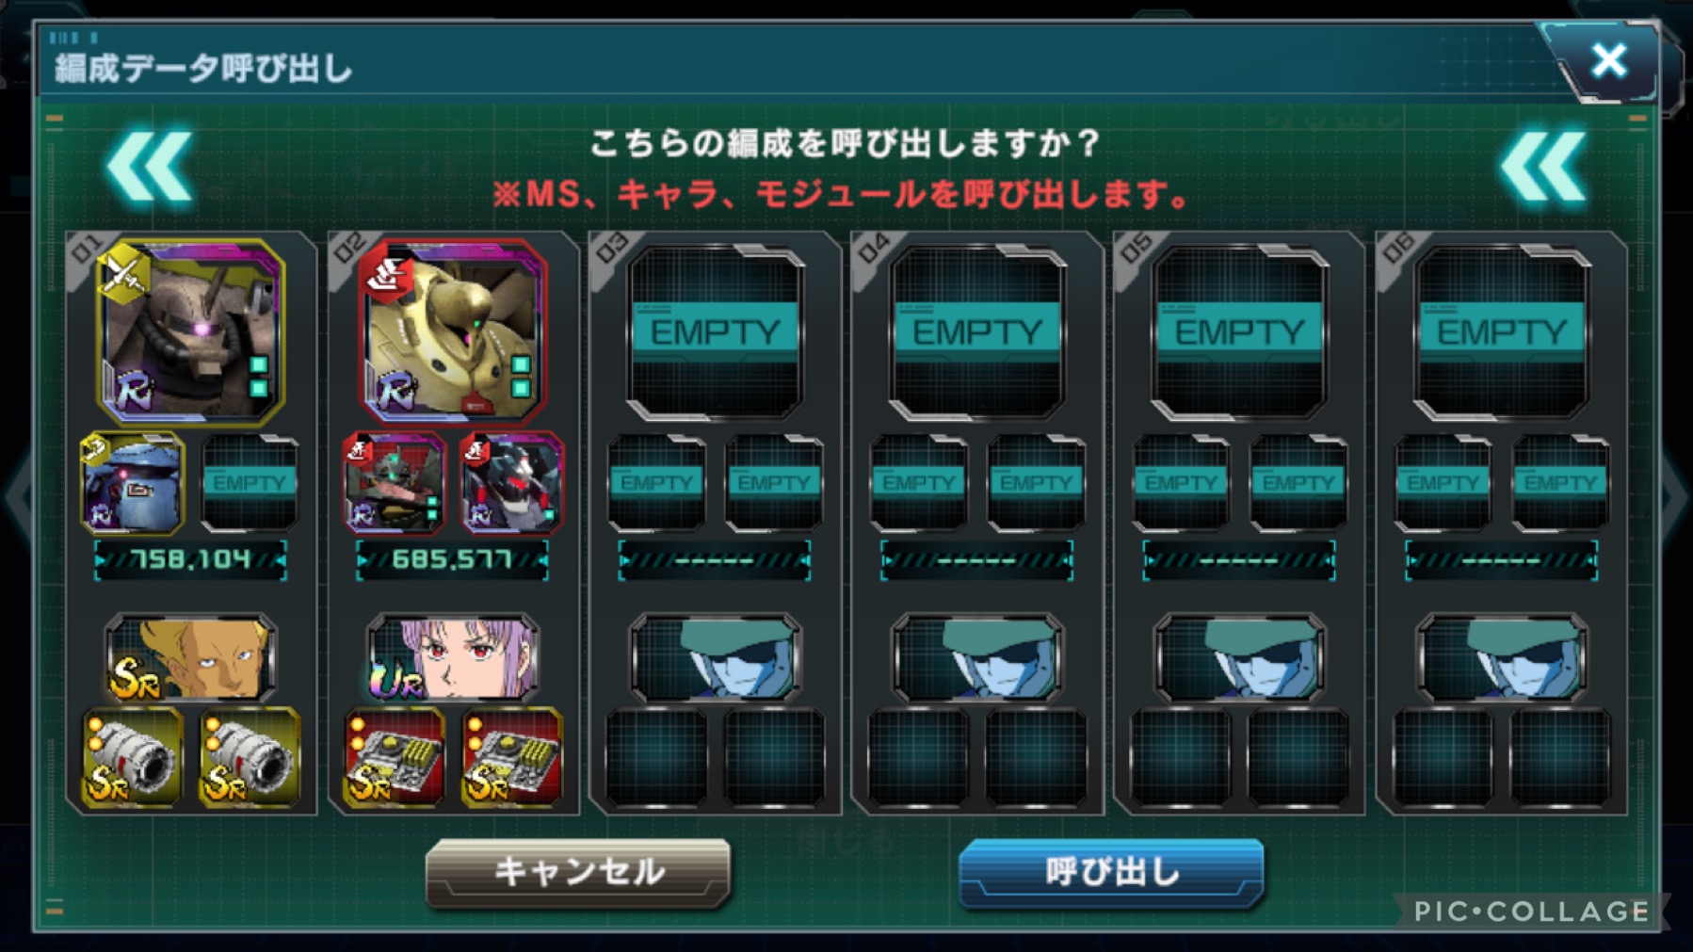The width and height of the screenshot is (1693, 952).
Task: Select the purple Zaku mobile suit in slot 01
Action: tap(191, 331)
